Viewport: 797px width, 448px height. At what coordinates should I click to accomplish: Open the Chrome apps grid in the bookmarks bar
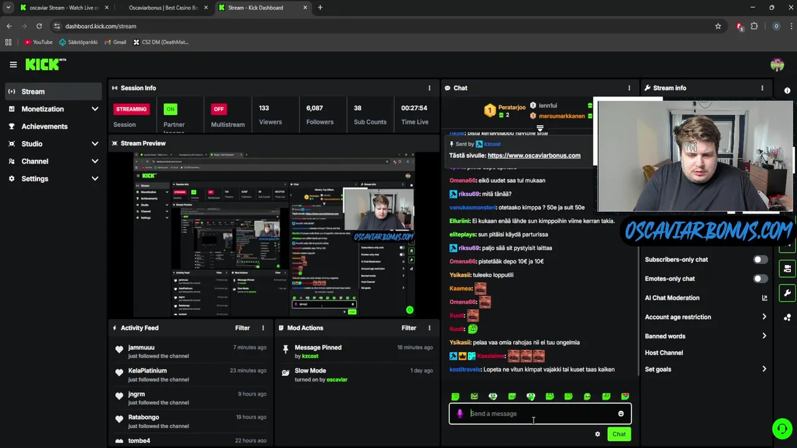[8, 42]
